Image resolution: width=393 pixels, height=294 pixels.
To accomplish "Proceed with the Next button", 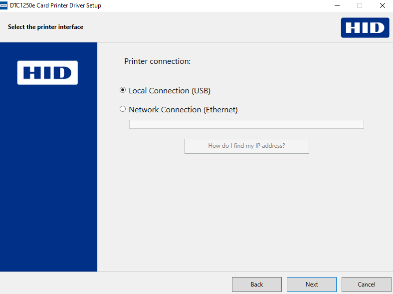I will (312, 284).
